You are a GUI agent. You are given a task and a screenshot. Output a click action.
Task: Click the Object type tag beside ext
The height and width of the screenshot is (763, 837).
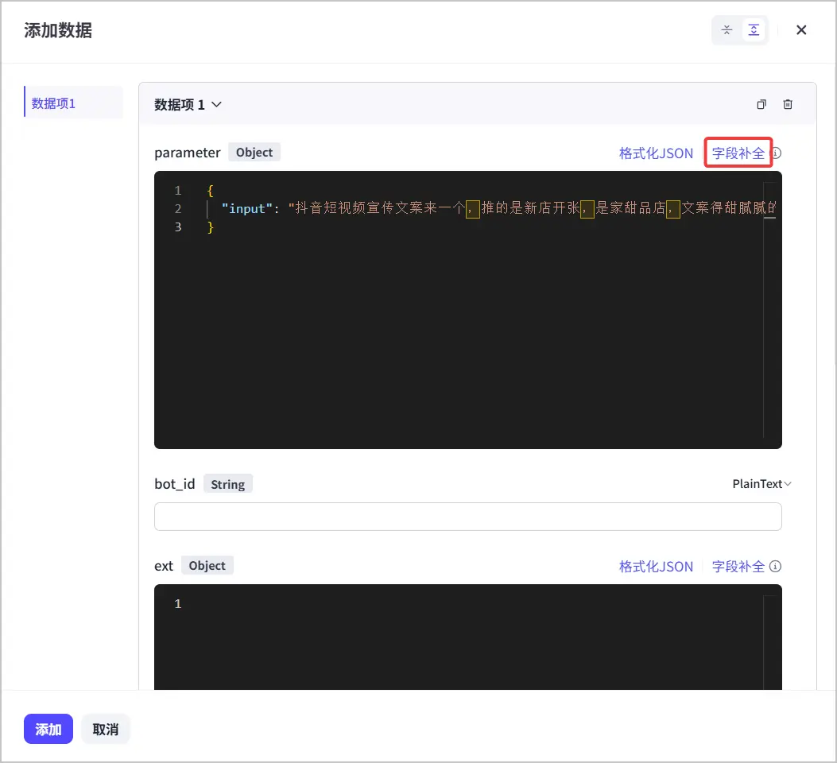[x=207, y=566]
